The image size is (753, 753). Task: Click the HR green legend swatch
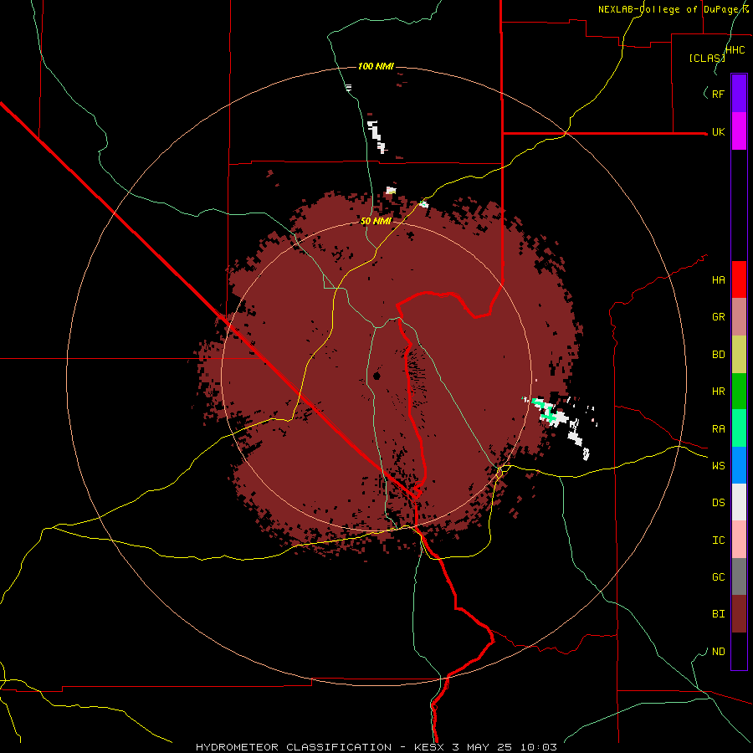pos(739,392)
